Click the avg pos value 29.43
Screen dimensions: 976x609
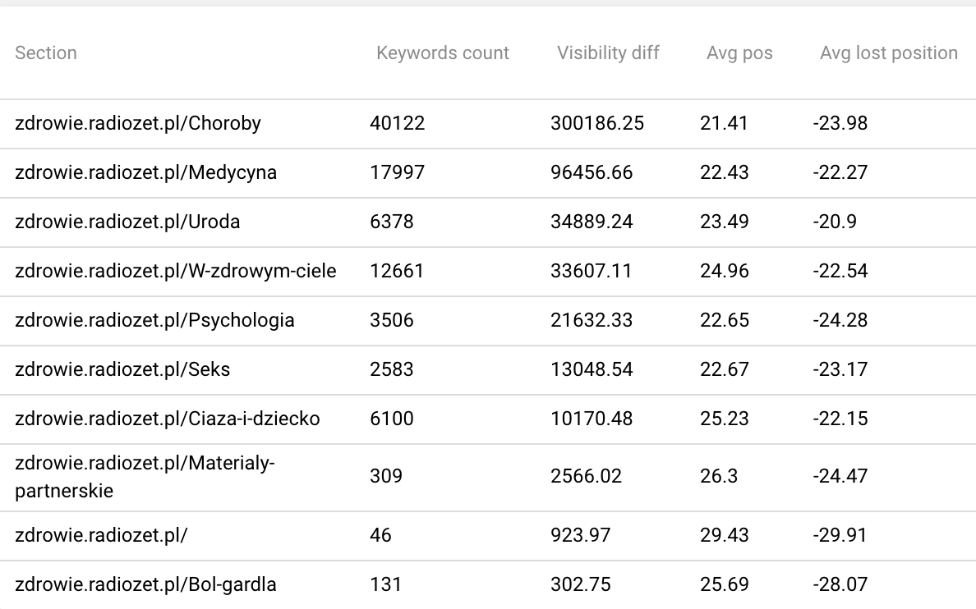click(x=724, y=535)
